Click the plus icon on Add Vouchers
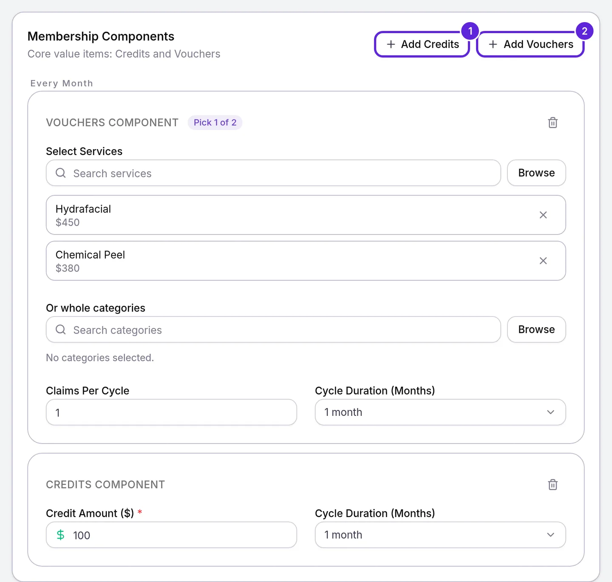Image resolution: width=612 pixels, height=582 pixels. pos(493,44)
